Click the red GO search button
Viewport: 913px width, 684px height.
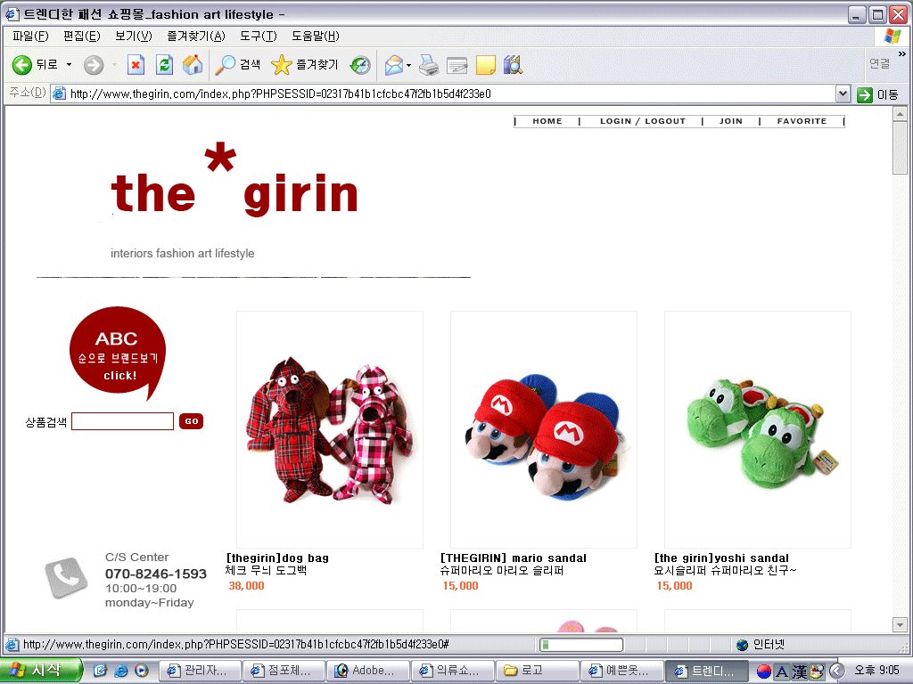pos(192,421)
